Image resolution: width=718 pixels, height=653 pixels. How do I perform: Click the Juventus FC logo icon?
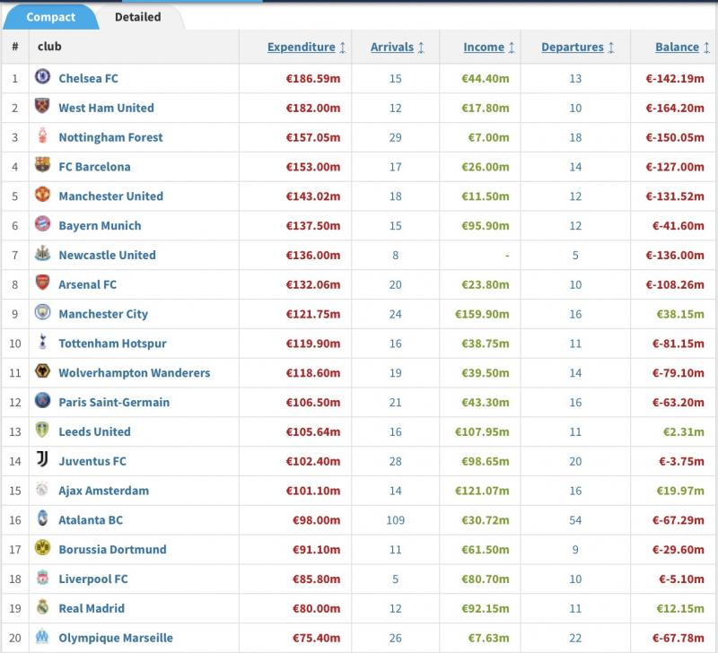(x=42, y=458)
